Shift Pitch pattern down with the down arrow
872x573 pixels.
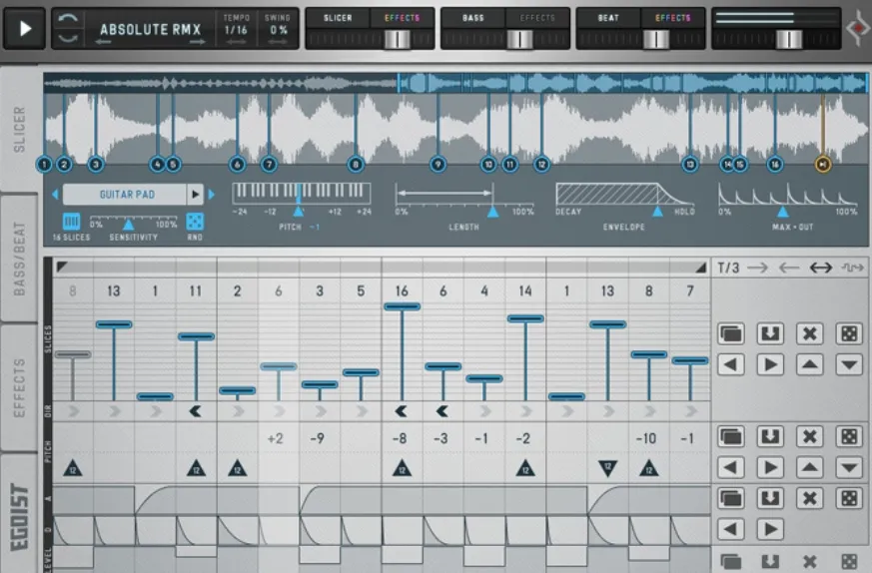tap(849, 467)
